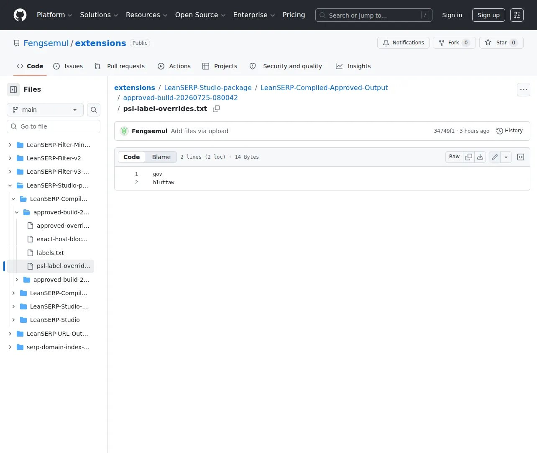Open the Fengsemul owner link
Screen dimensions: 537x453
click(x=46, y=43)
